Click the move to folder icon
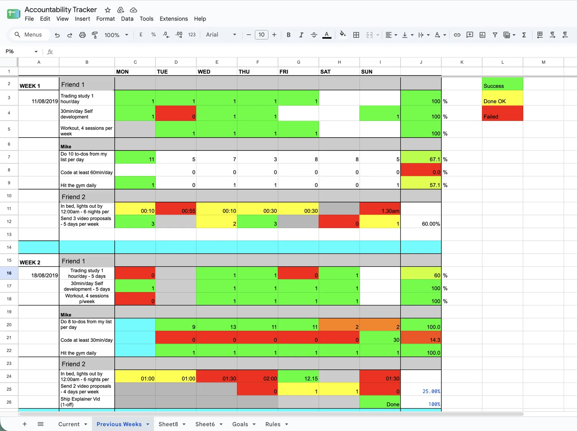Screen dimensions: 577x431 [120, 10]
